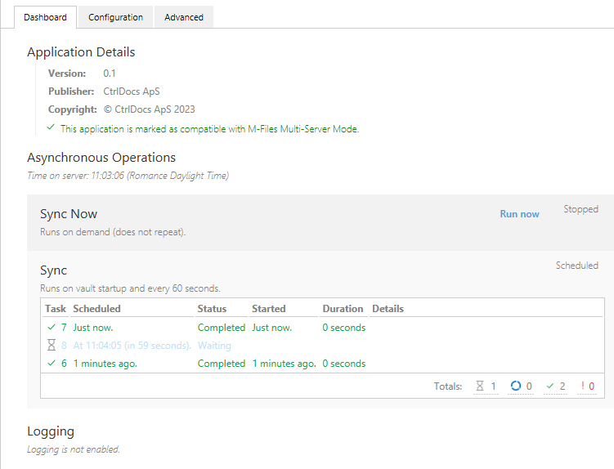Viewport: 614px width, 469px height.
Task: Click the red exclamation failed icon in Totals
Action: tap(582, 386)
